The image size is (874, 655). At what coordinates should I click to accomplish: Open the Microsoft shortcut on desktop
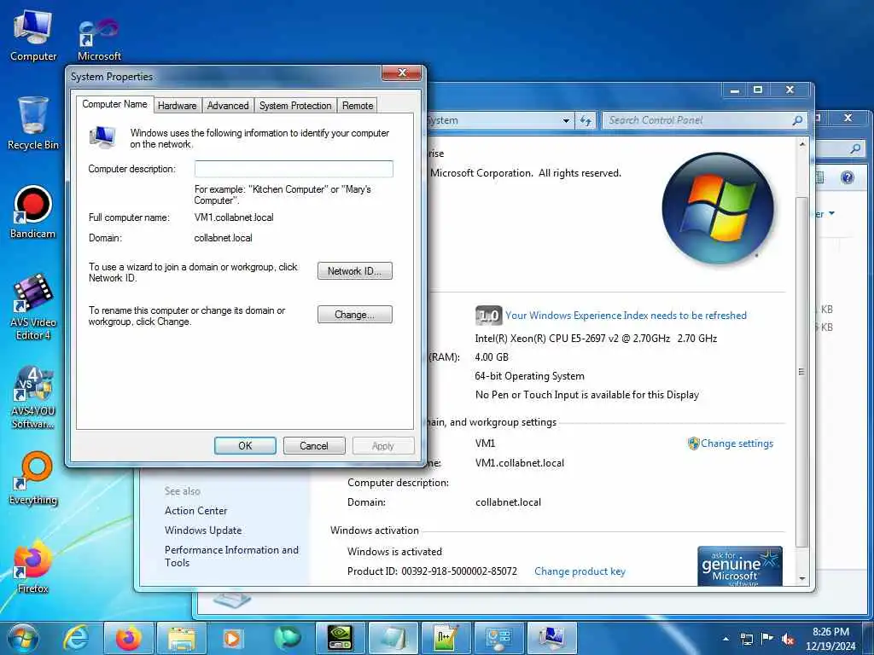99,39
